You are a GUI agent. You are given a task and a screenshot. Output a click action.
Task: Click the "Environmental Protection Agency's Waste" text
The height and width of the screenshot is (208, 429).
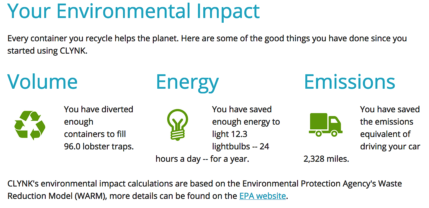[x=322, y=184]
